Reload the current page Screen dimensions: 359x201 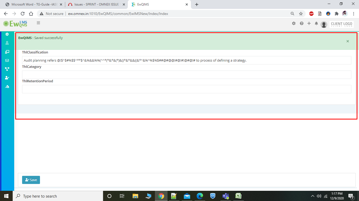(23, 14)
